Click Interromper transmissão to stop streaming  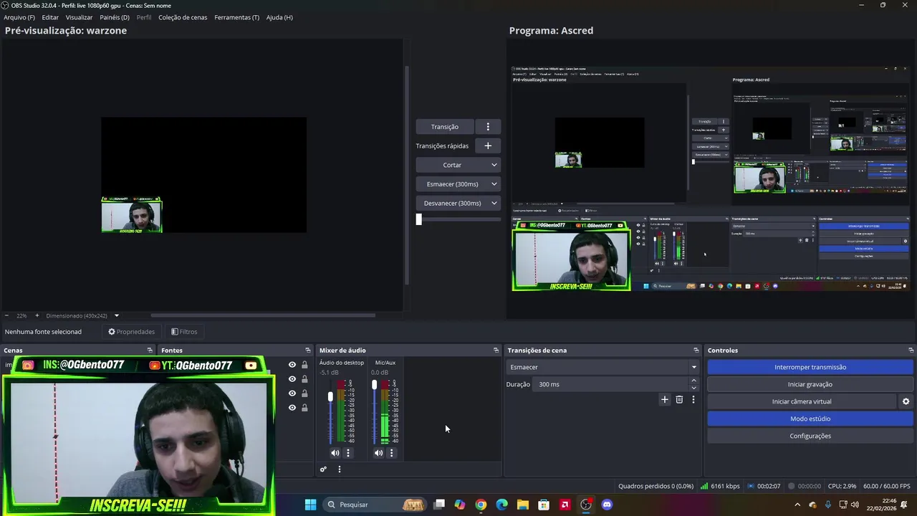coord(810,367)
